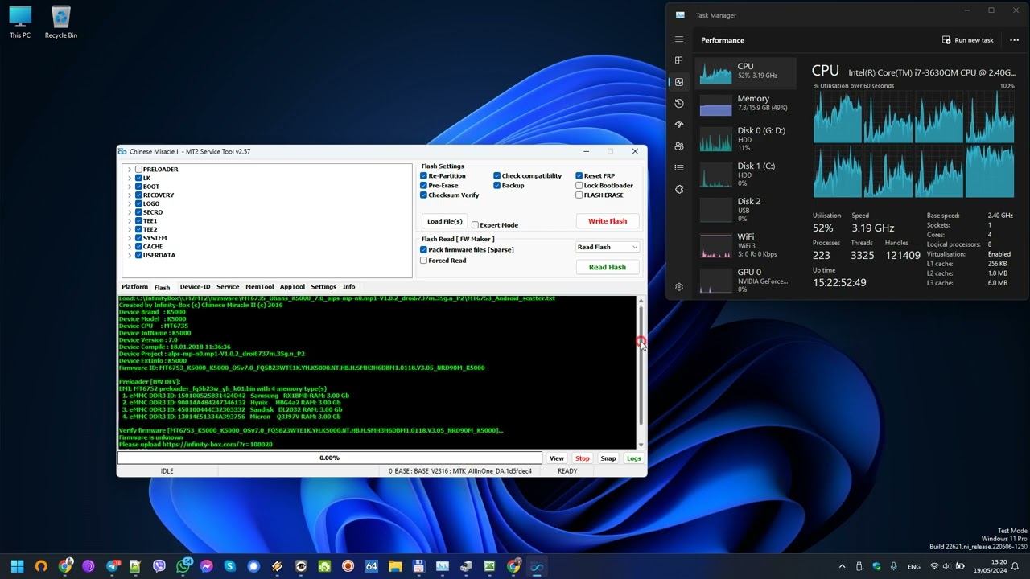Open Skype from the taskbar
This screenshot has width=1030, height=579.
pyautogui.click(x=229, y=566)
